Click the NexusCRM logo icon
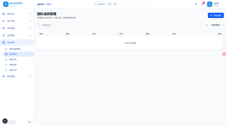Viewport: 227px width, 126px height. pyautogui.click(x=6, y=4)
